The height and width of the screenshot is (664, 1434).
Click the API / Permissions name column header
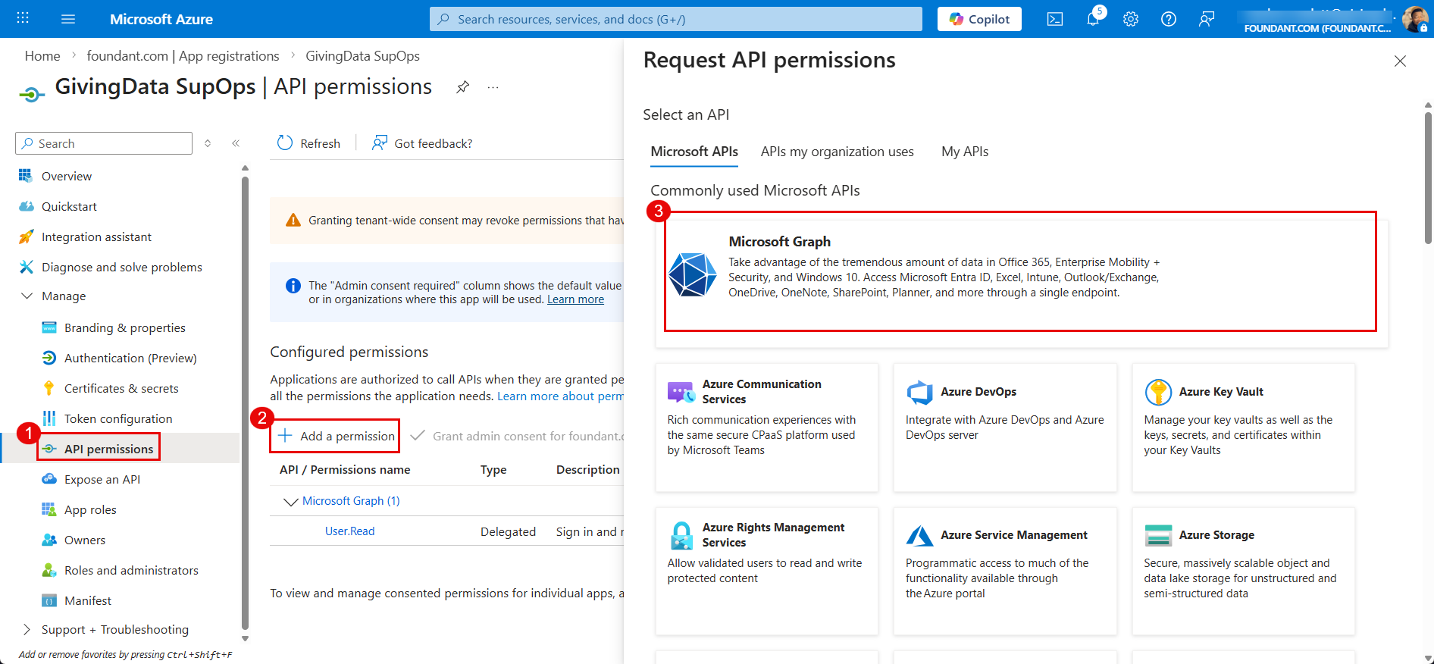345,470
